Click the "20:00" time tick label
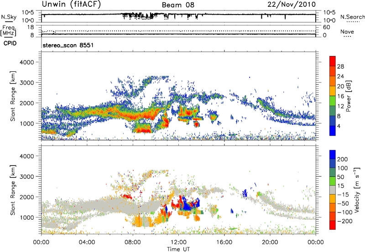The width and height of the screenshot is (365, 252). pos(270,242)
